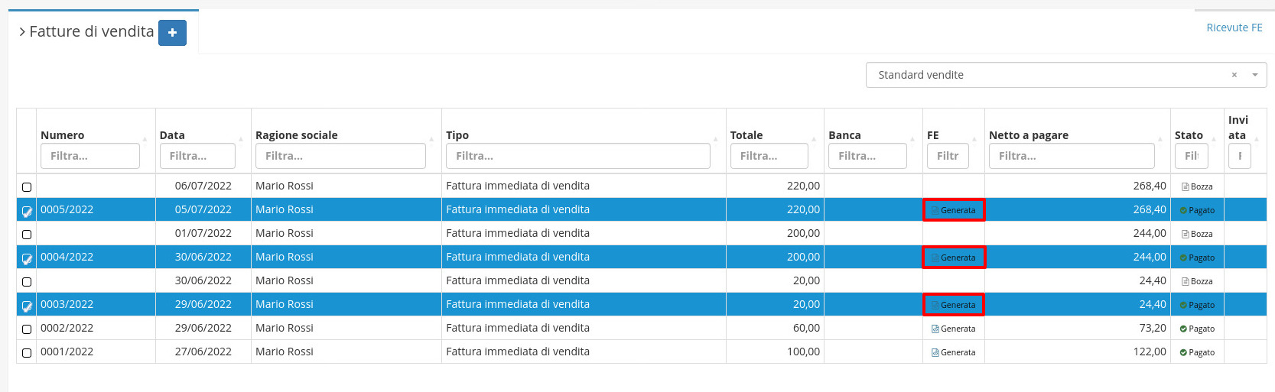Click the plus icon to add invoice
This screenshot has height=392, width=1275.
click(x=172, y=33)
